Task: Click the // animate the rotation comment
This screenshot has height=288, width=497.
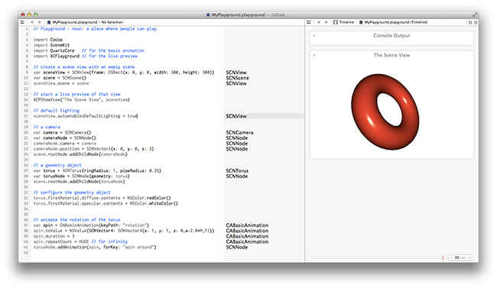Action: (x=76, y=220)
